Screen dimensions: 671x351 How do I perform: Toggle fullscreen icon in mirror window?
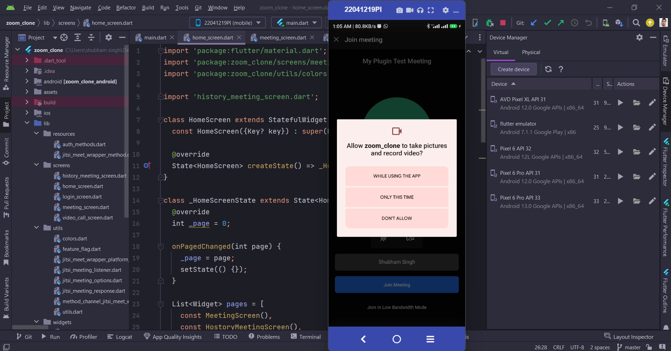431,10
